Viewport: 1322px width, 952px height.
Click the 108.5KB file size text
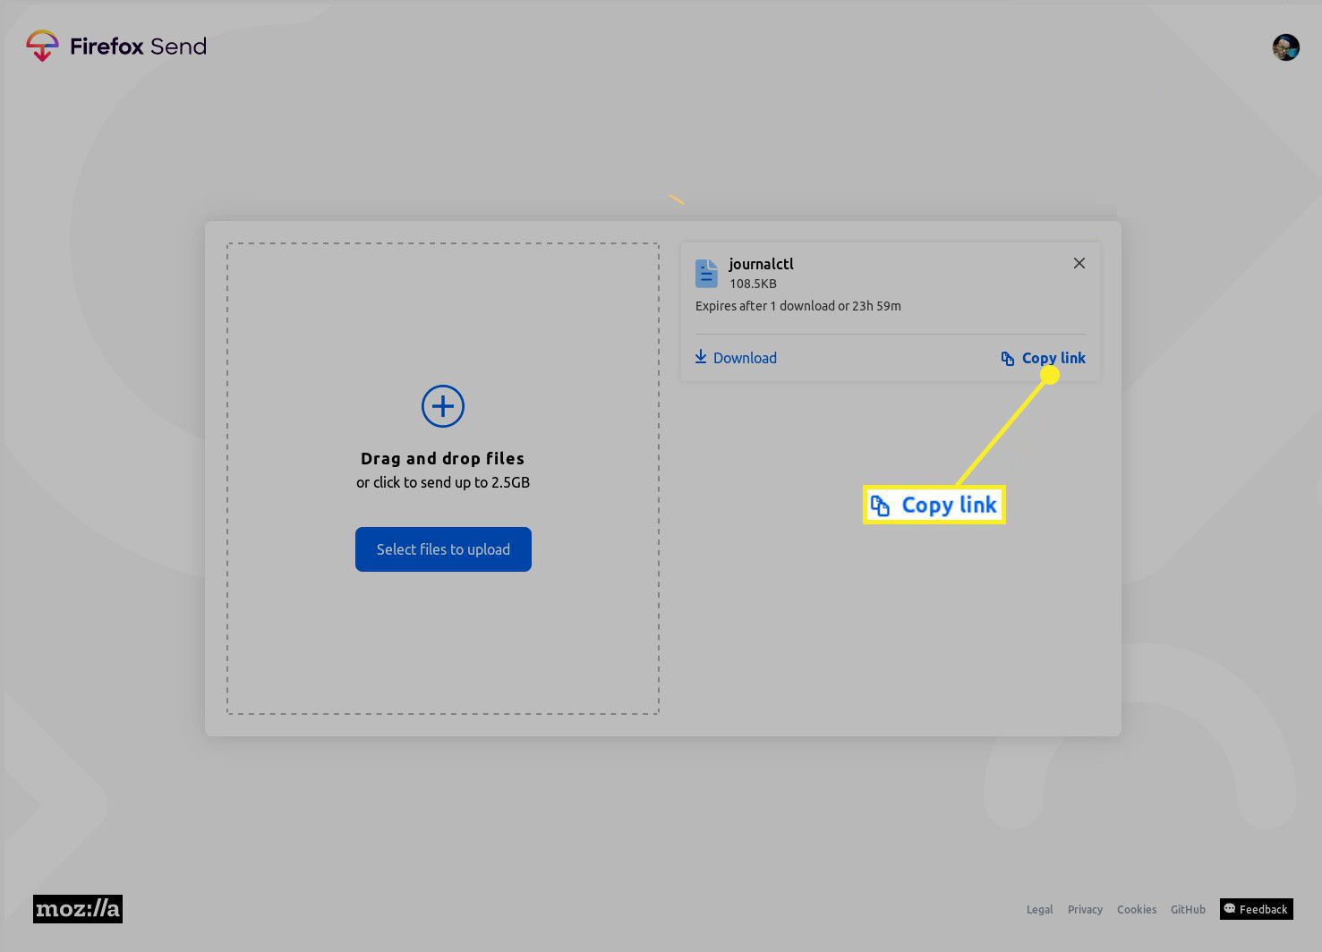click(x=753, y=284)
